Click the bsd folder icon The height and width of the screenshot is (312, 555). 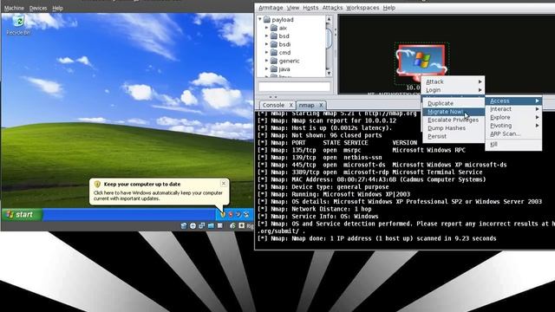click(274, 36)
